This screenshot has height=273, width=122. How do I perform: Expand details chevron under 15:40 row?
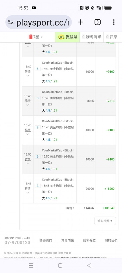[28, 76]
